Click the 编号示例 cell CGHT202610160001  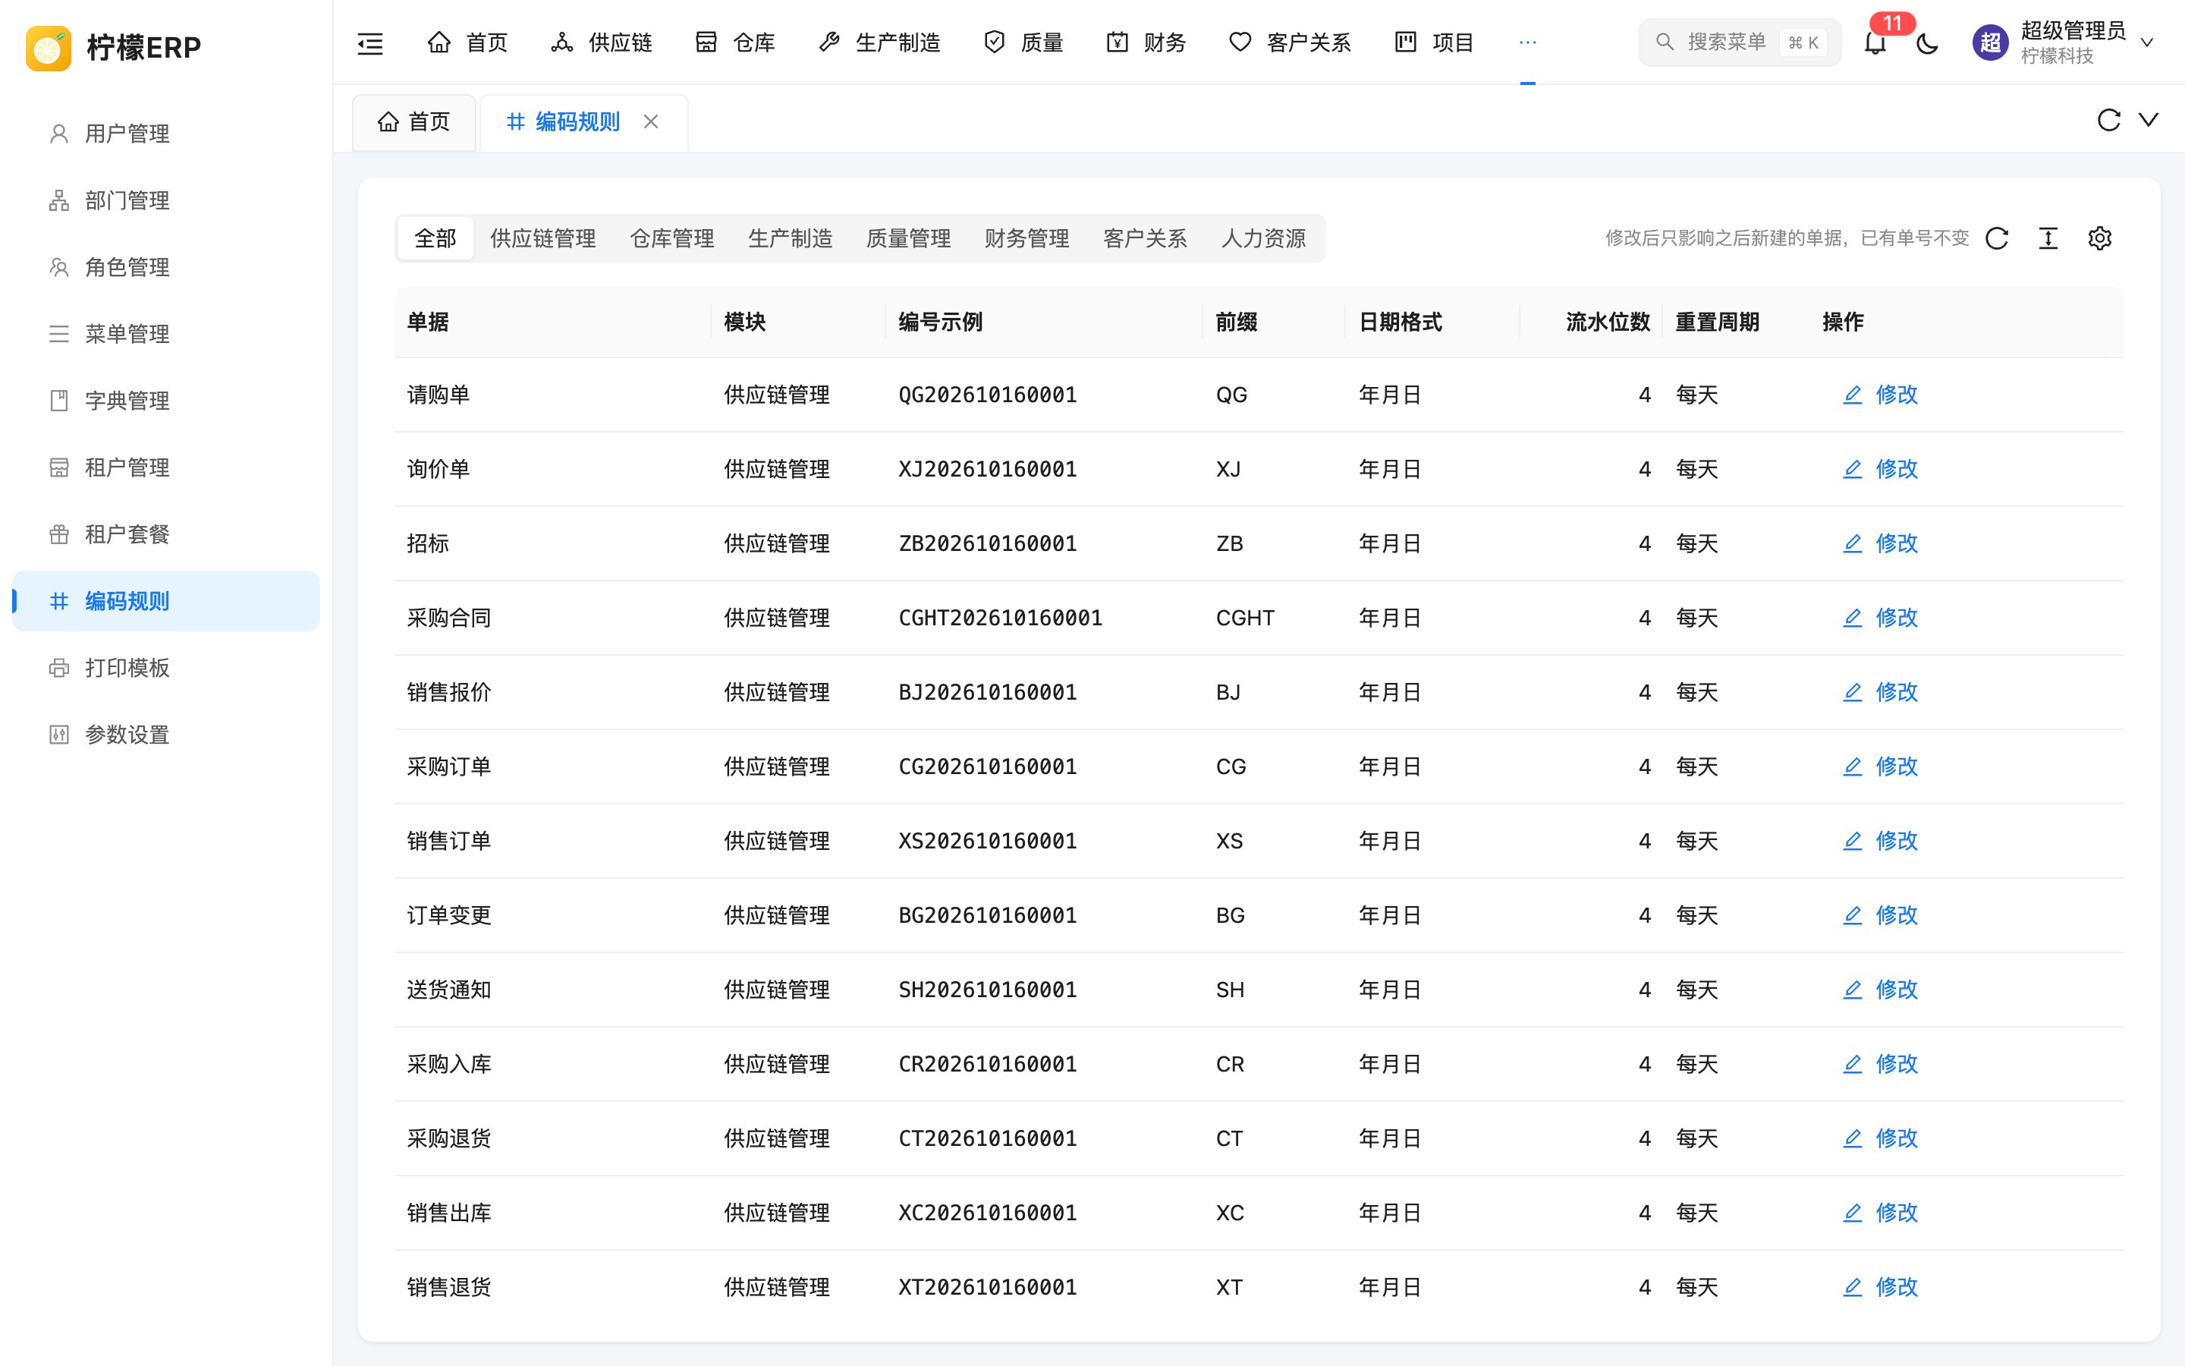(1001, 618)
